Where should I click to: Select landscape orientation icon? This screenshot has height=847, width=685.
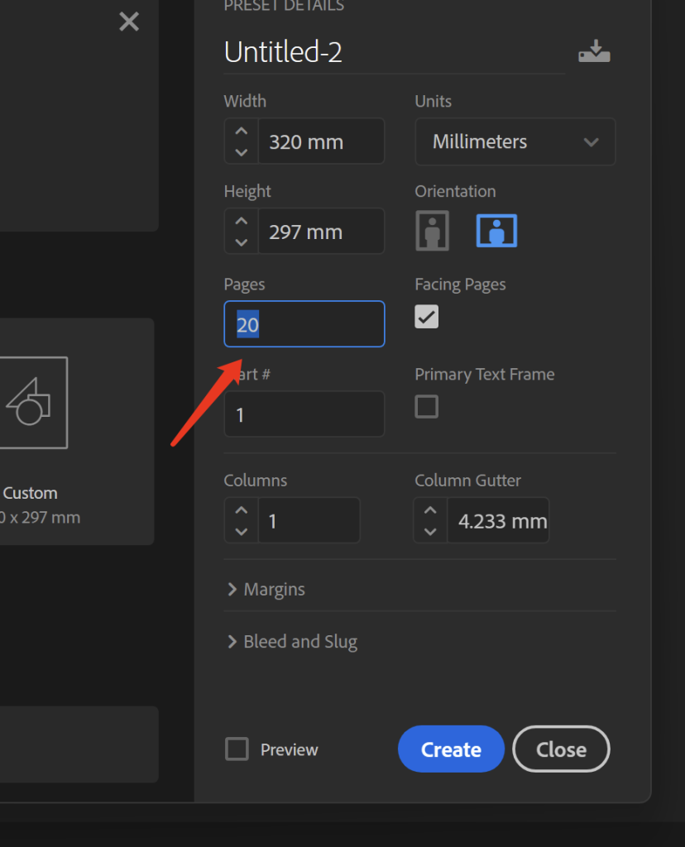click(x=496, y=231)
